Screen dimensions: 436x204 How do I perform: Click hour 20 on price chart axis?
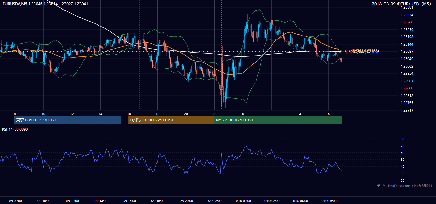(186, 114)
